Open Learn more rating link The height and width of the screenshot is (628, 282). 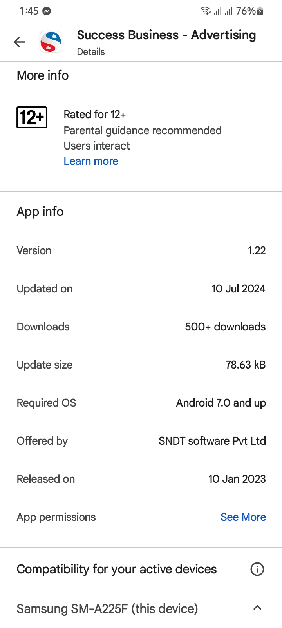coord(91,161)
